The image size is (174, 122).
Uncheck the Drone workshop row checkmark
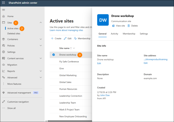(54, 55)
